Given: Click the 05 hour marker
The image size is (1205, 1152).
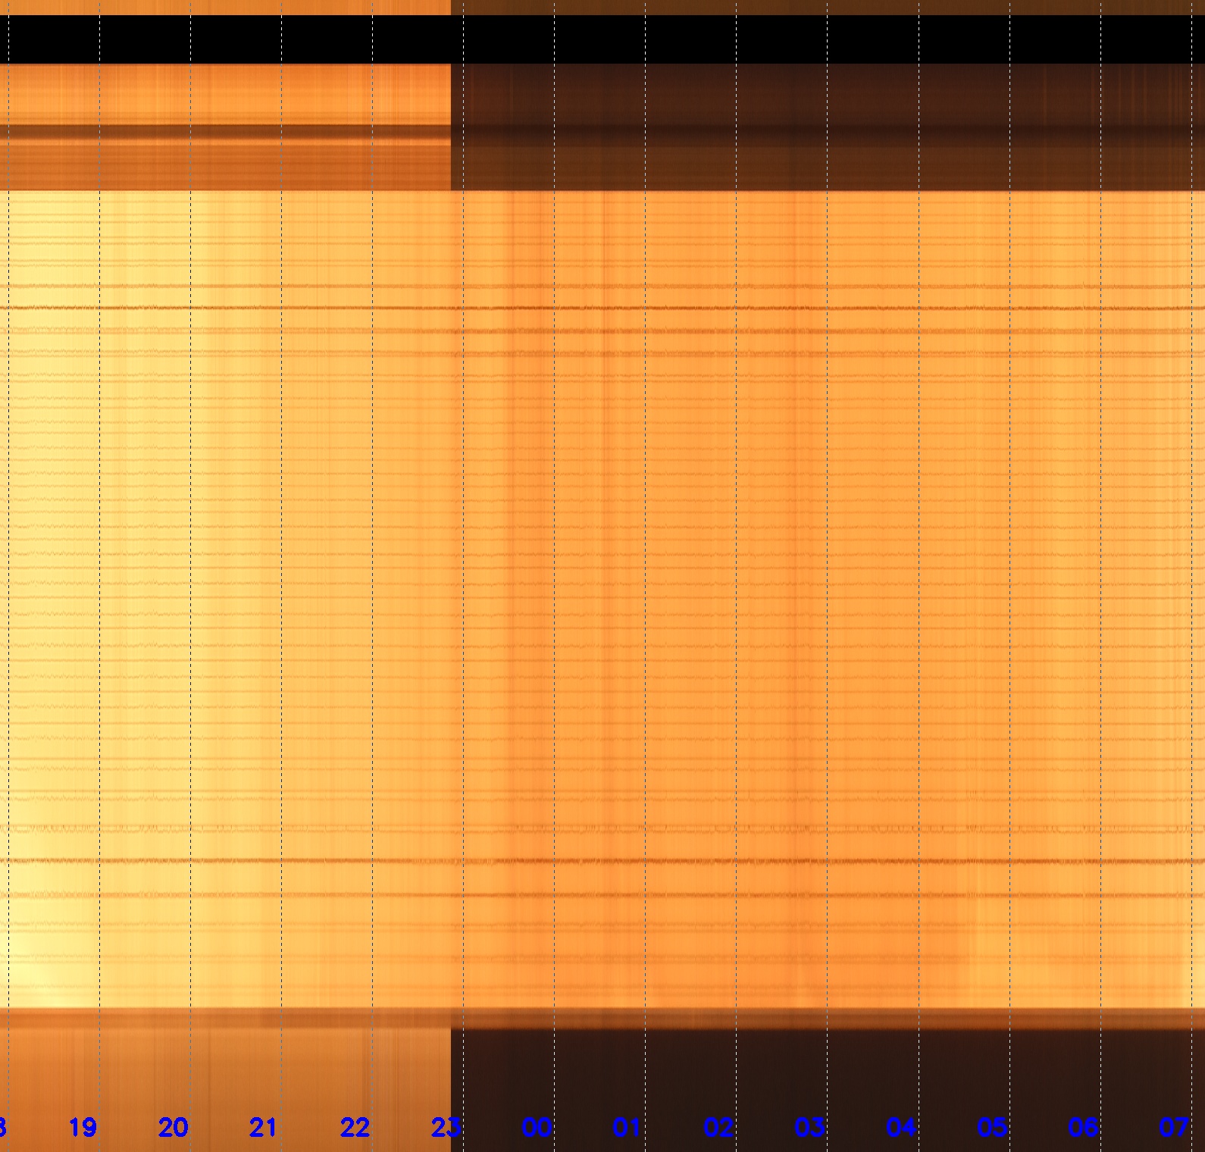Looking at the screenshot, I should 991,1128.
